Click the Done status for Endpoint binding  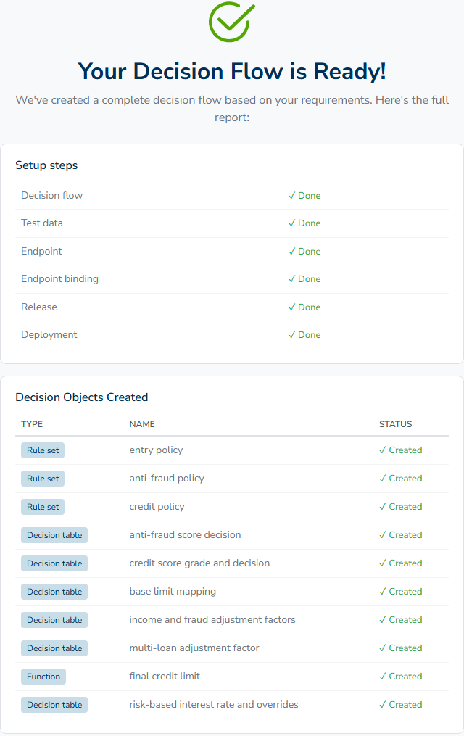[304, 279]
